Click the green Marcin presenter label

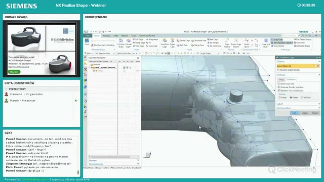(x=14, y=72)
